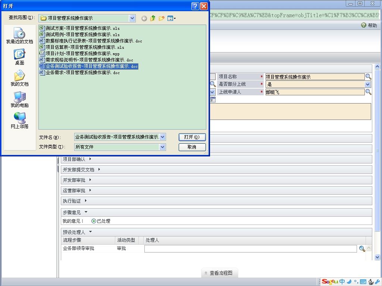
Task: Click the 活动类型 column header
Action: pyautogui.click(x=126, y=240)
